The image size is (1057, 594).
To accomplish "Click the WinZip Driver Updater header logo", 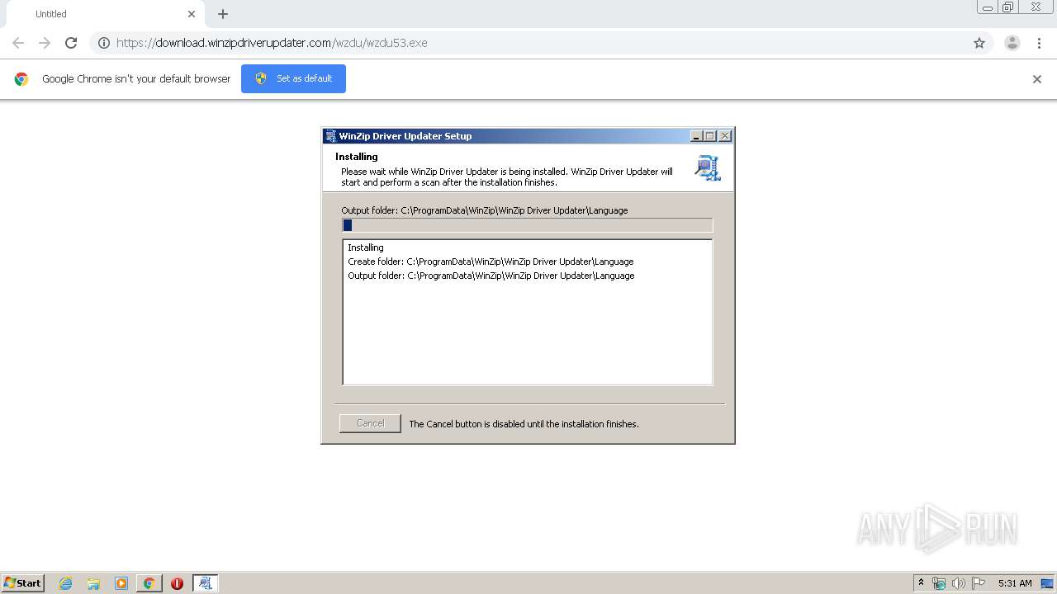I will [708, 167].
